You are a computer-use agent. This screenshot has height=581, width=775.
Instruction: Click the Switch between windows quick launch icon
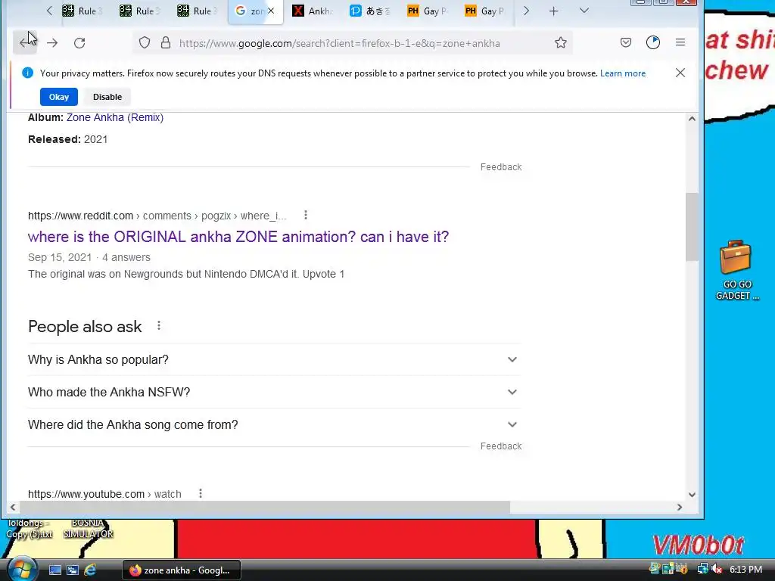click(72, 570)
